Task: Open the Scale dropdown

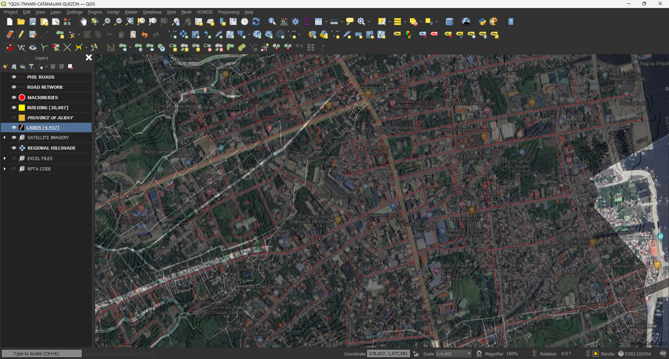Action: (469, 353)
